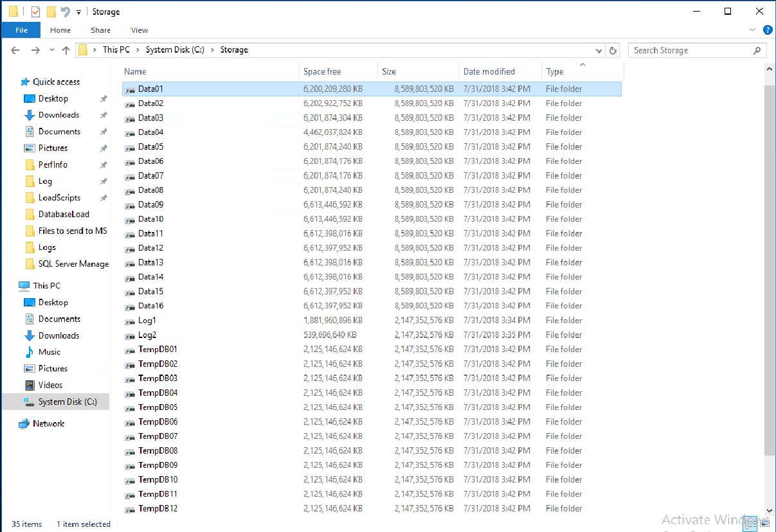776x532 pixels.
Task: Click the Undo icon in title bar
Action: coord(66,12)
